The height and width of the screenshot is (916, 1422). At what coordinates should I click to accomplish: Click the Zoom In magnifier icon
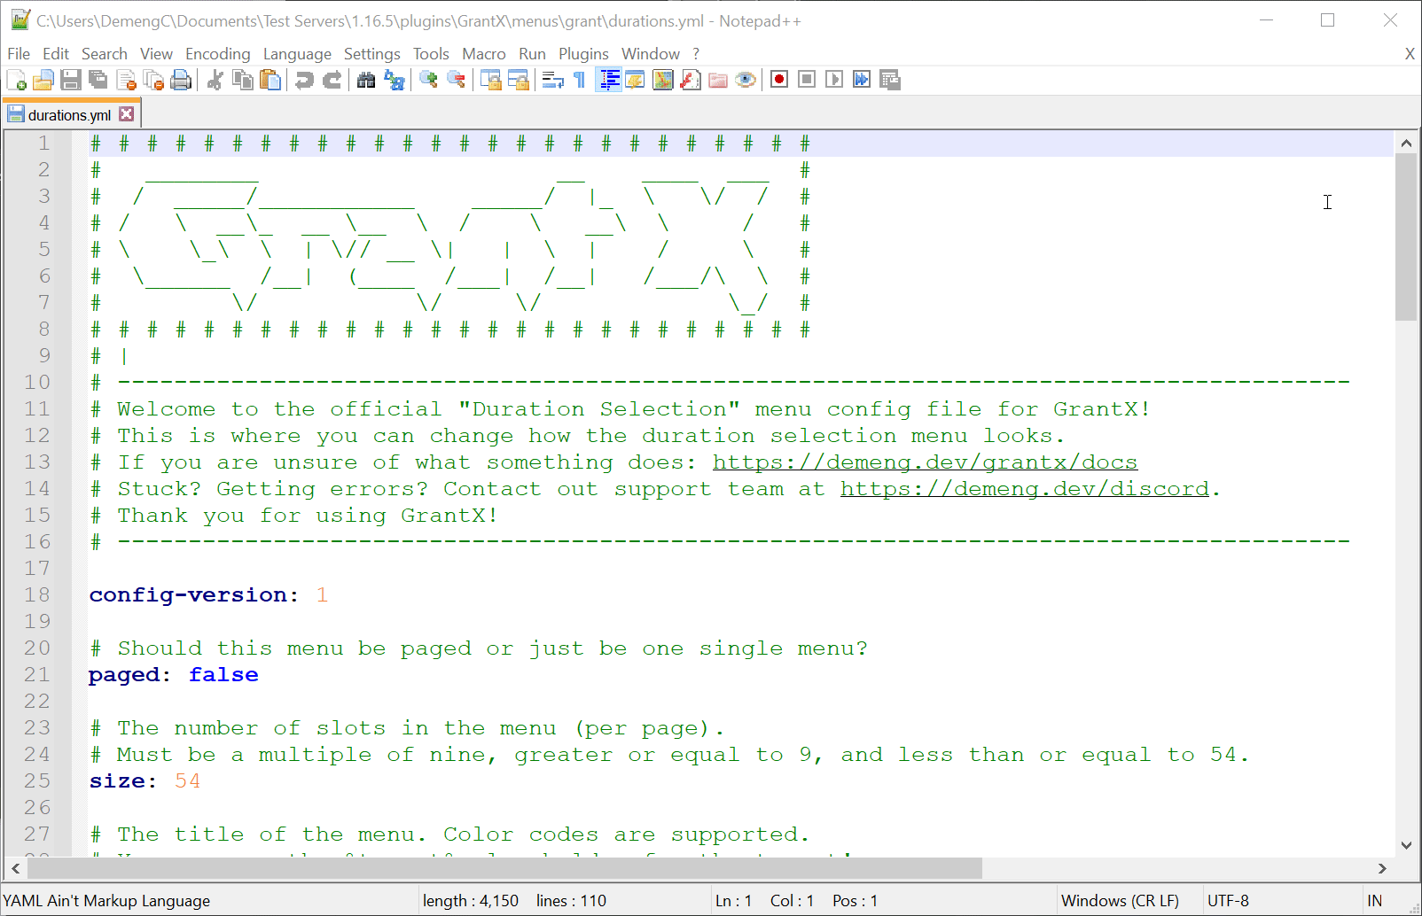[428, 80]
